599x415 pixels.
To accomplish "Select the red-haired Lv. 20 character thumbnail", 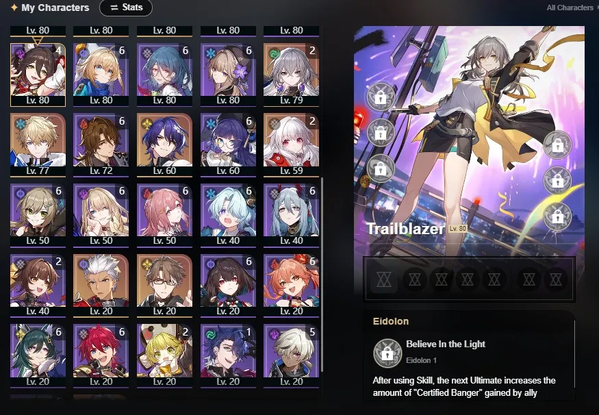I will (101, 356).
